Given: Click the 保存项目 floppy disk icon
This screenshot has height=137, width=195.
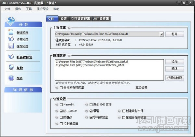Looking at the screenshot, I should (11, 46).
